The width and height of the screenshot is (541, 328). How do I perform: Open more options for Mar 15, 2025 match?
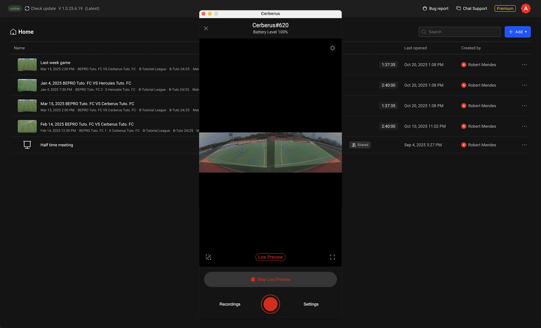coord(524,106)
